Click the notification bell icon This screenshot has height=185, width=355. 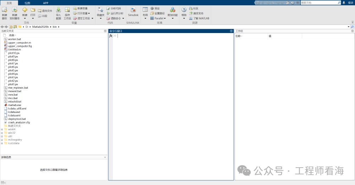click(344, 3)
